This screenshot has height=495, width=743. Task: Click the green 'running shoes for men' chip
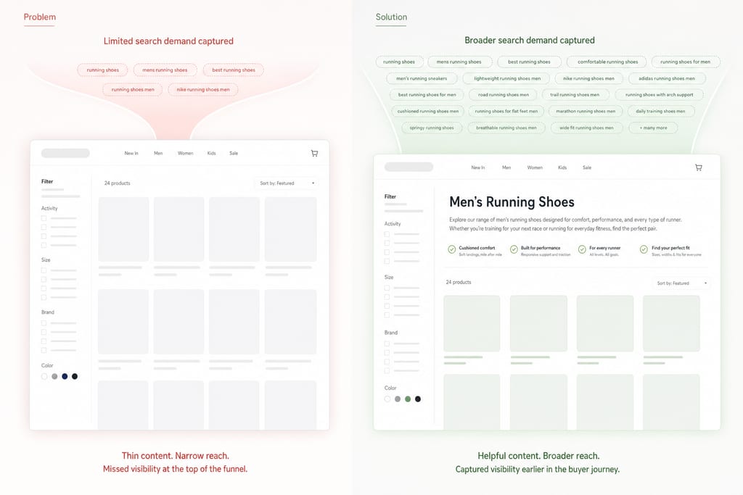685,62
